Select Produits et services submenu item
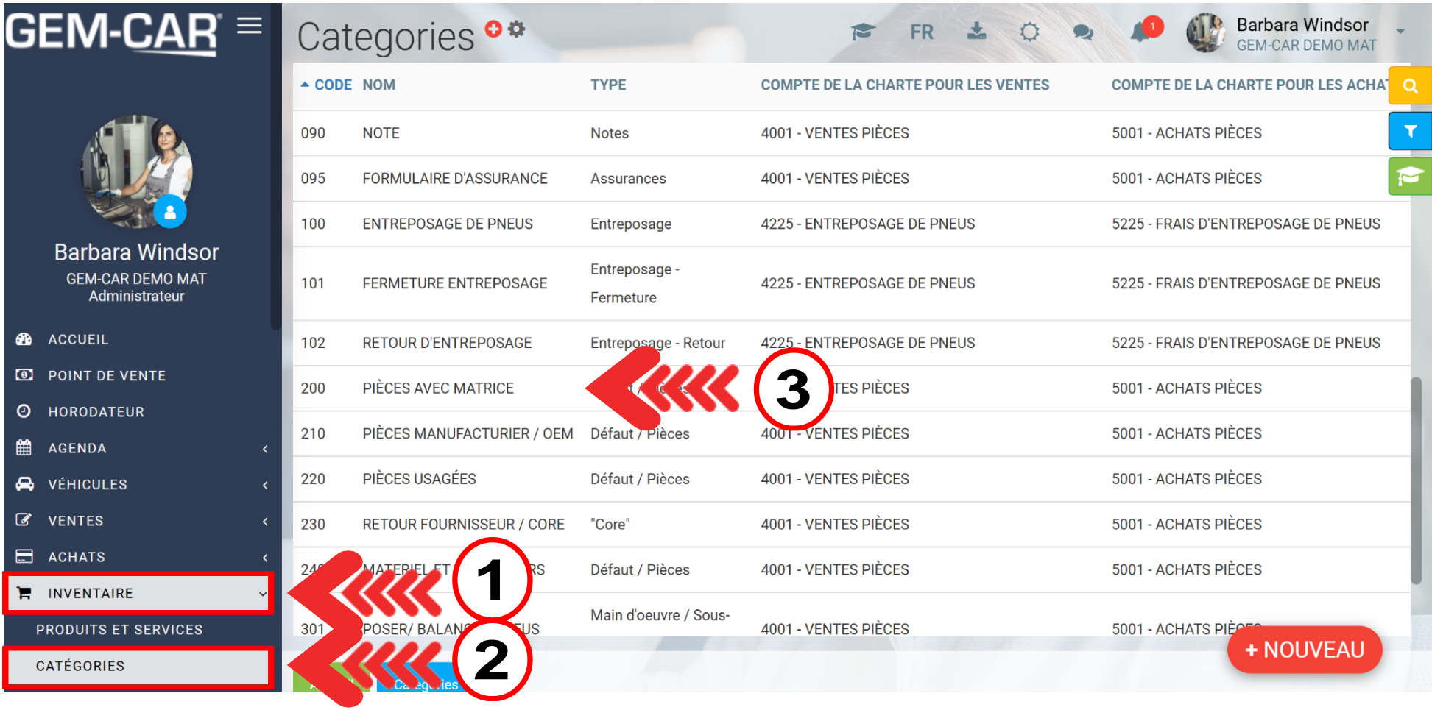The width and height of the screenshot is (1432, 710). coord(119,630)
